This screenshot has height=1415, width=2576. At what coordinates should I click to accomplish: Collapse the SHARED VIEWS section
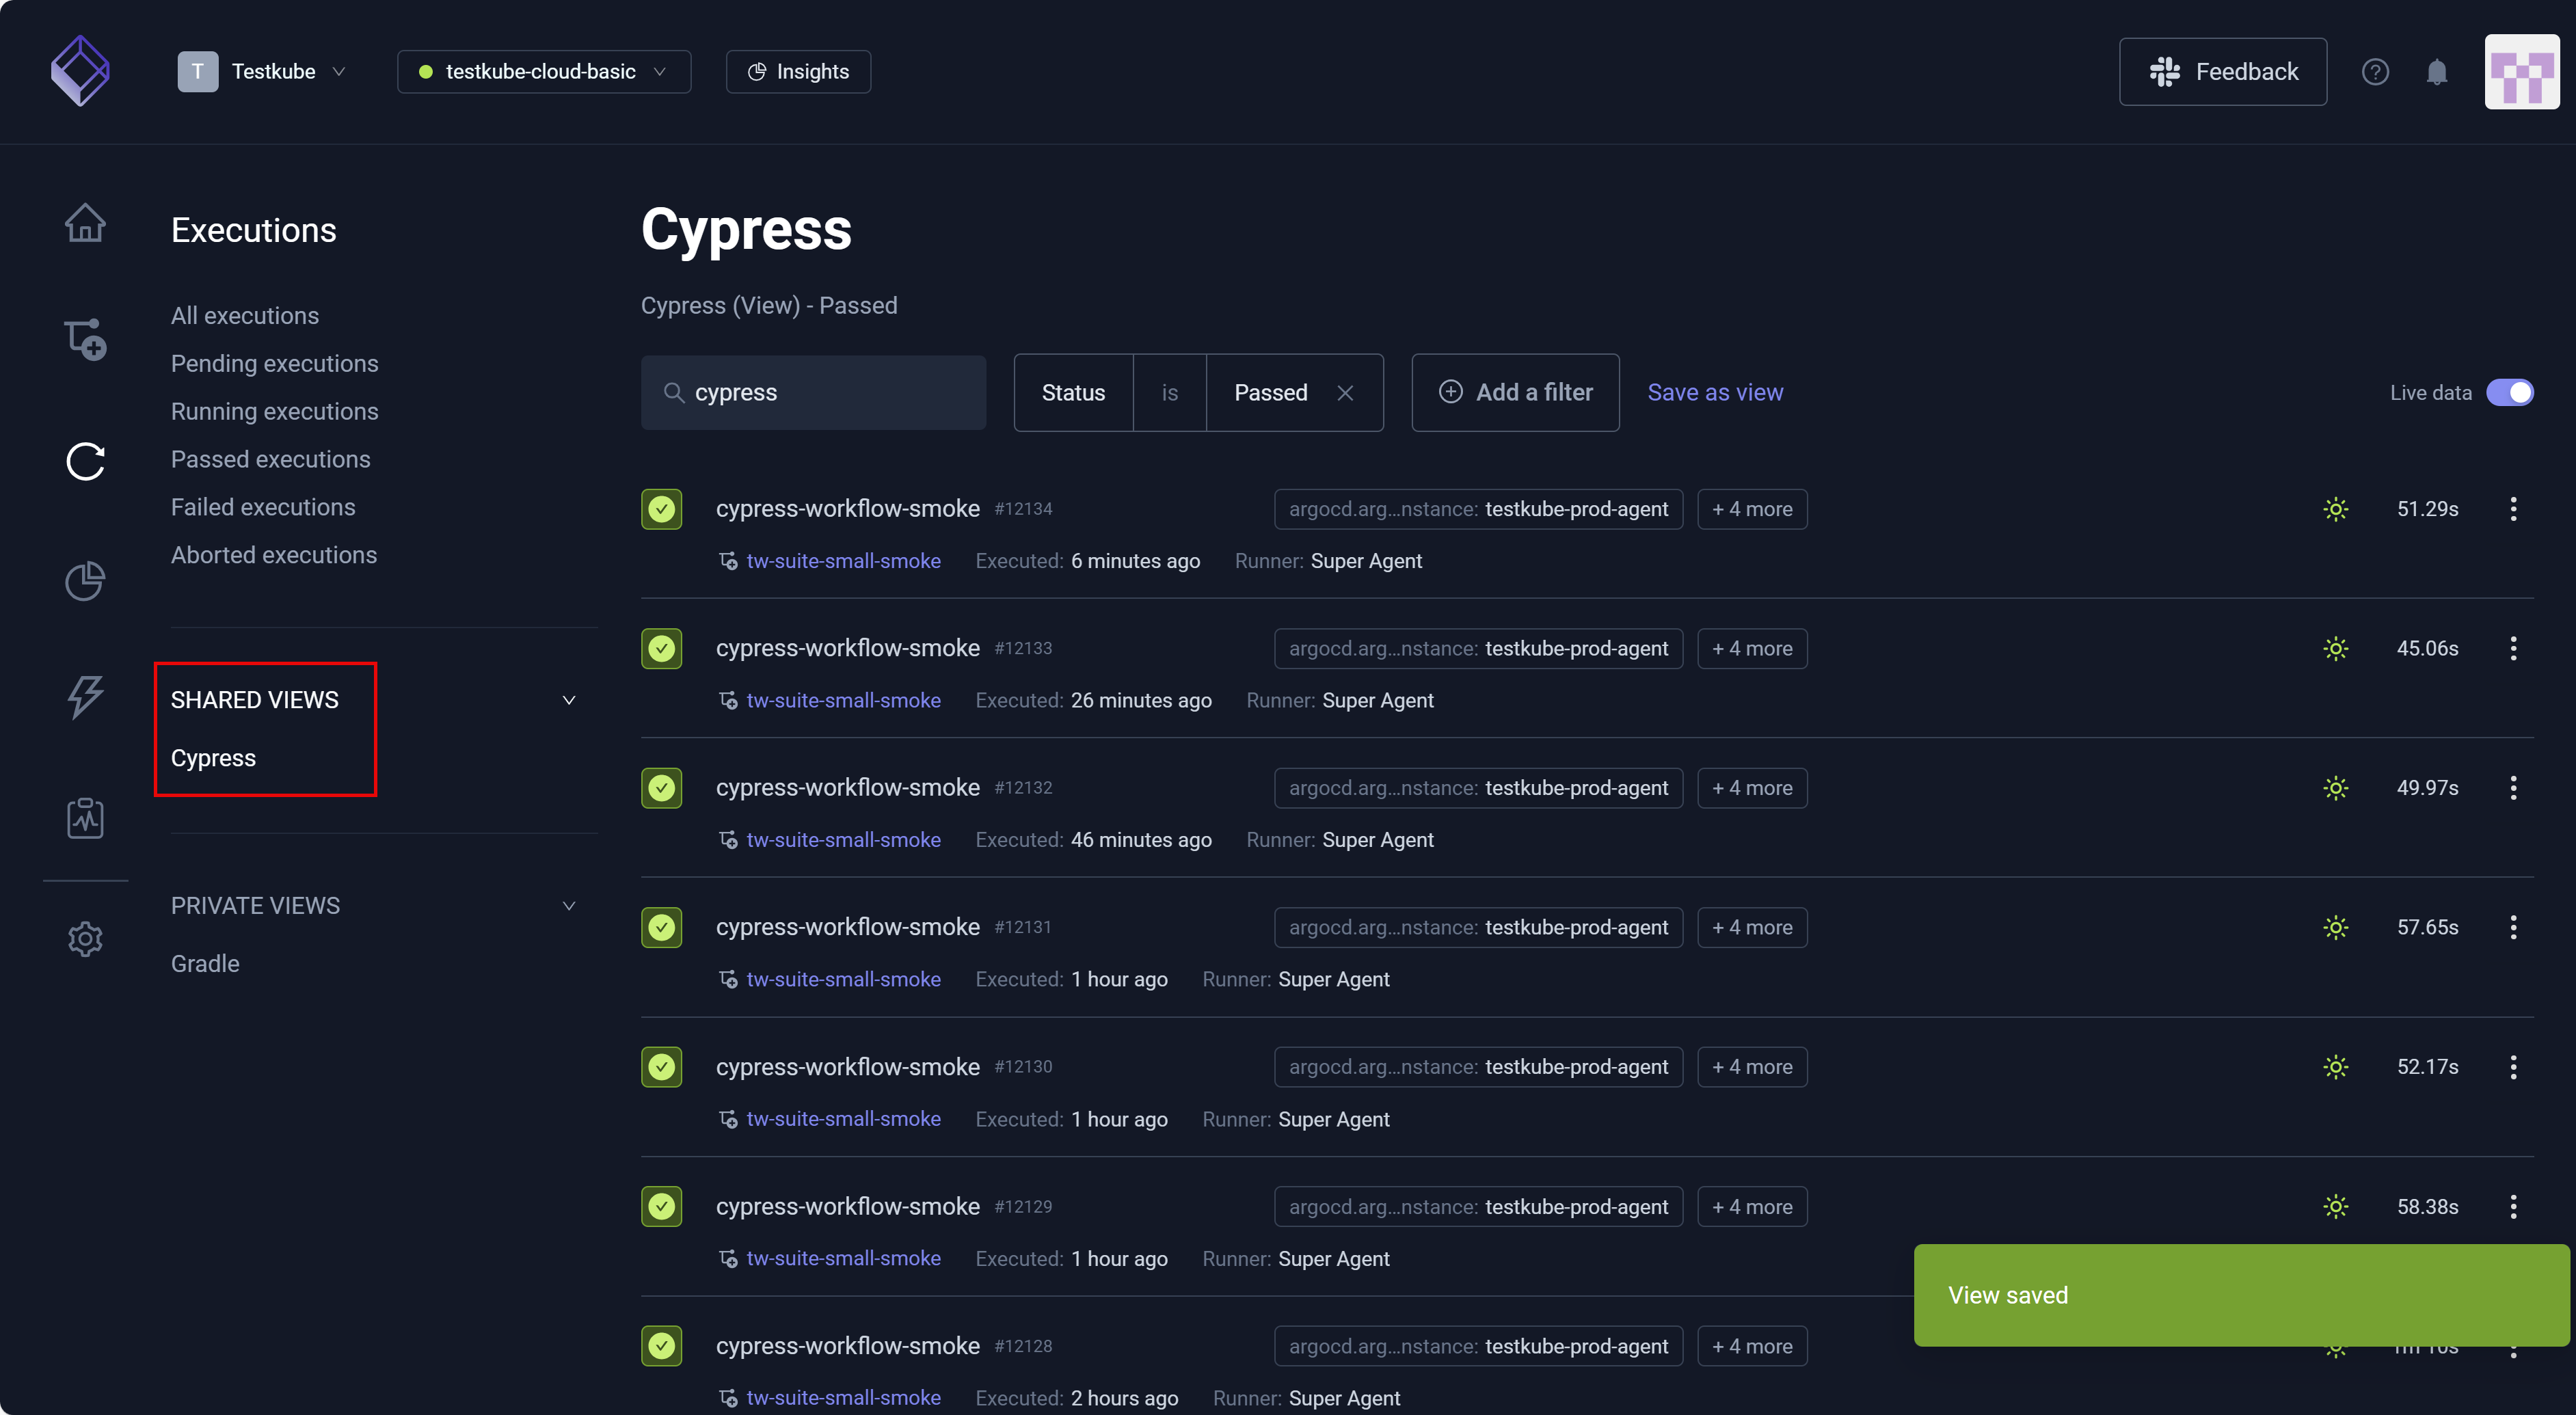[568, 700]
